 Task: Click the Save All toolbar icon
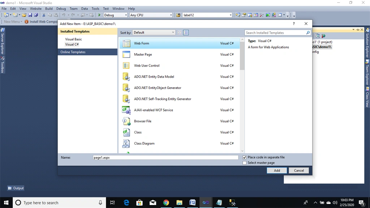[x=36, y=15]
